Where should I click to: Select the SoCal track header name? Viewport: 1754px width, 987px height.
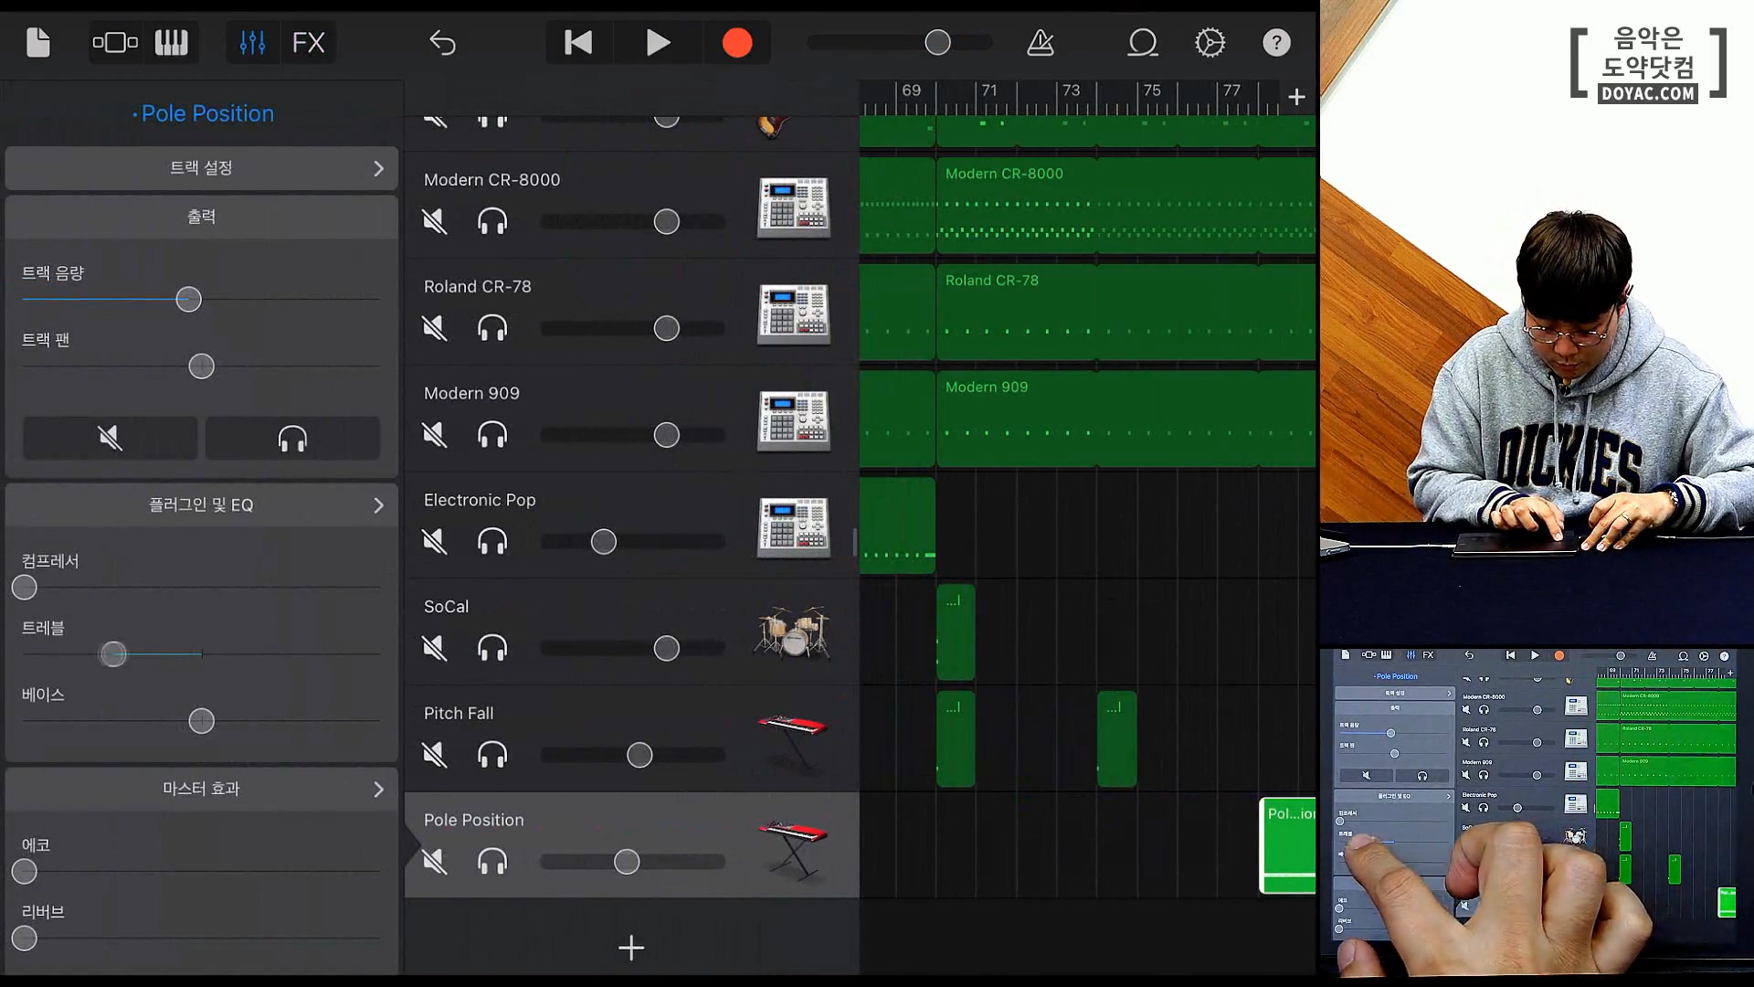point(446,607)
